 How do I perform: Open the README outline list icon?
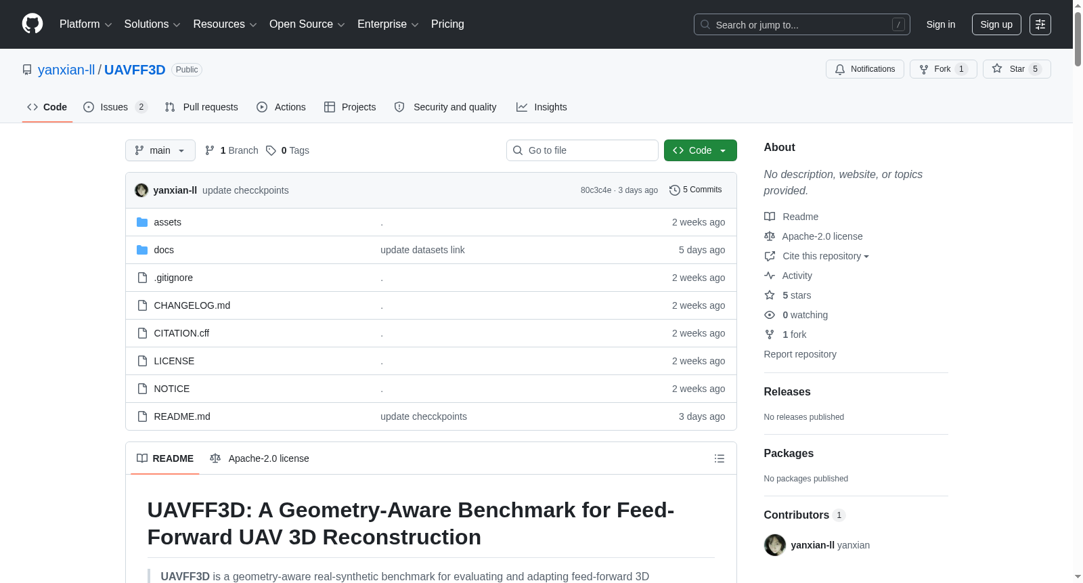pyautogui.click(x=720, y=458)
